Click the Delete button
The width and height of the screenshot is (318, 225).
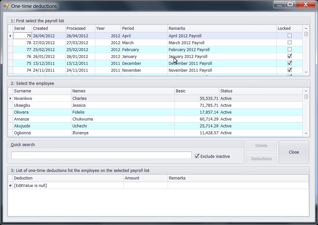pyautogui.click(x=261, y=146)
